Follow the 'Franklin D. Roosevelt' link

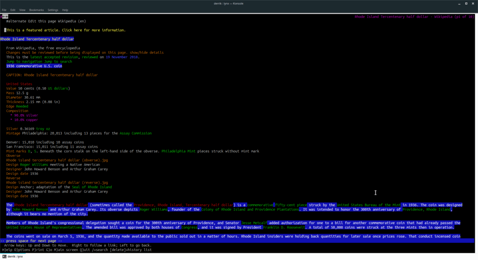coord(283,227)
